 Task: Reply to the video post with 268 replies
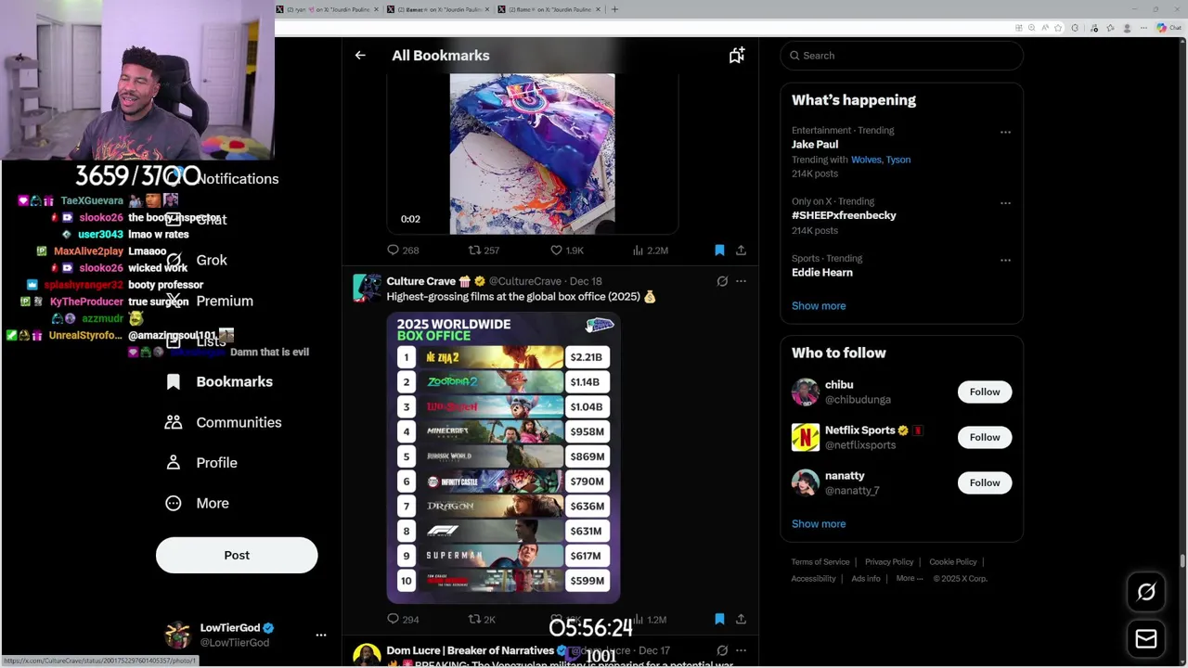click(403, 250)
